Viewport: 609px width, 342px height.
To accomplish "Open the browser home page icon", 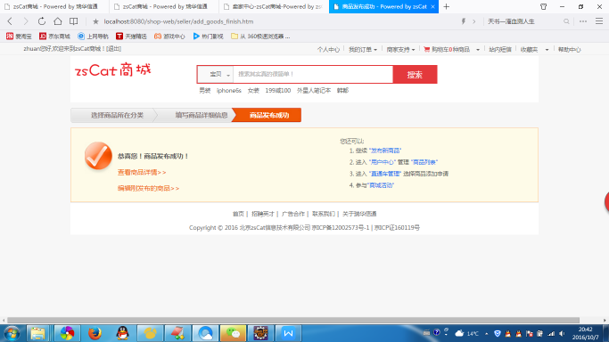I will pyautogui.click(x=57, y=21).
